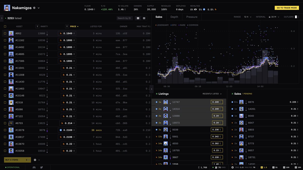Tick the select-all checkbox in header
This screenshot has width=303, height=170.
coord(5,26)
